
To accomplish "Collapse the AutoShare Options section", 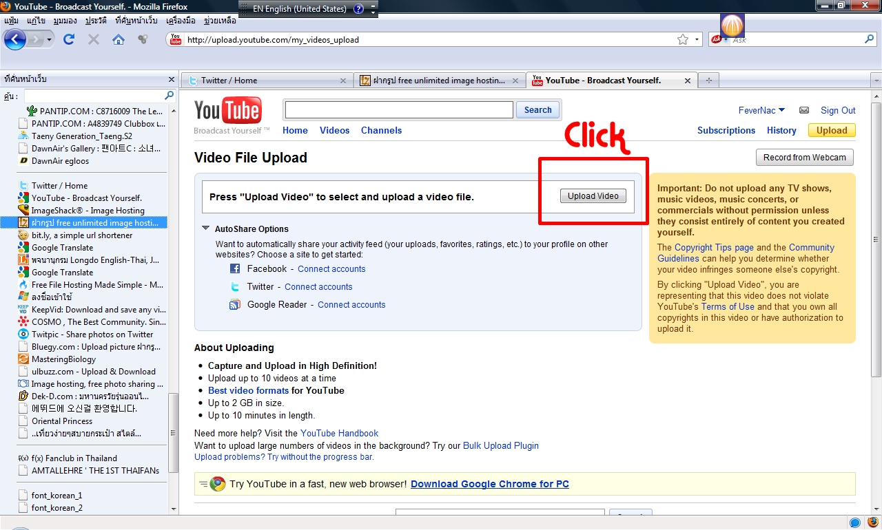I will 205,229.
